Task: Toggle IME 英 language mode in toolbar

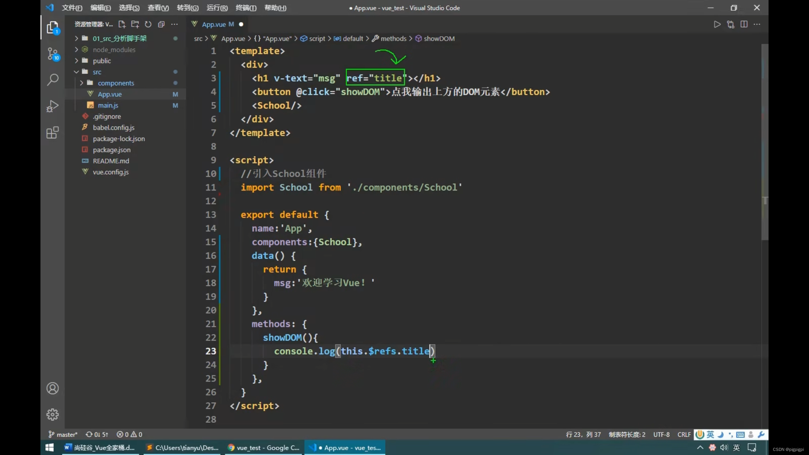Action: point(710,434)
